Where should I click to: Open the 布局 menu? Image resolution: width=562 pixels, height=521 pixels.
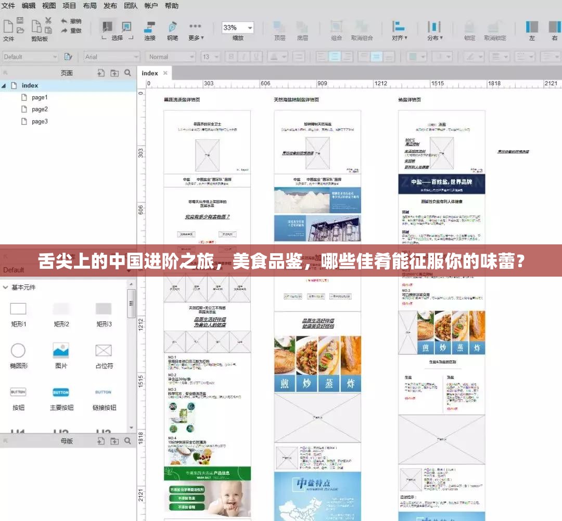click(x=90, y=6)
